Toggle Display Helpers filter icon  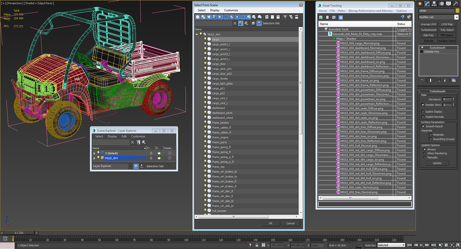[x=220, y=17]
